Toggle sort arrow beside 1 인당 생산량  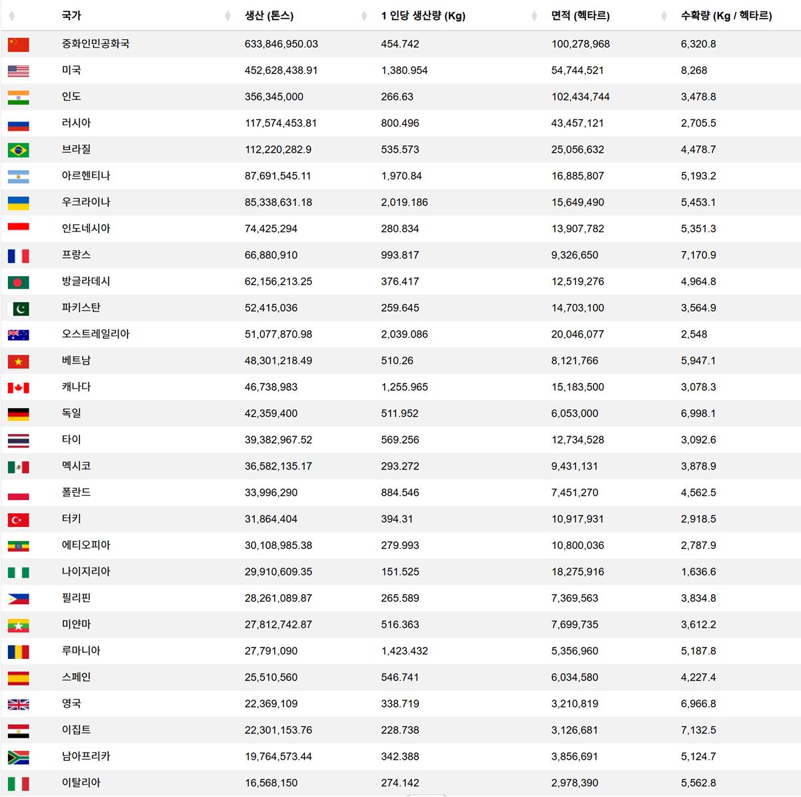(364, 16)
